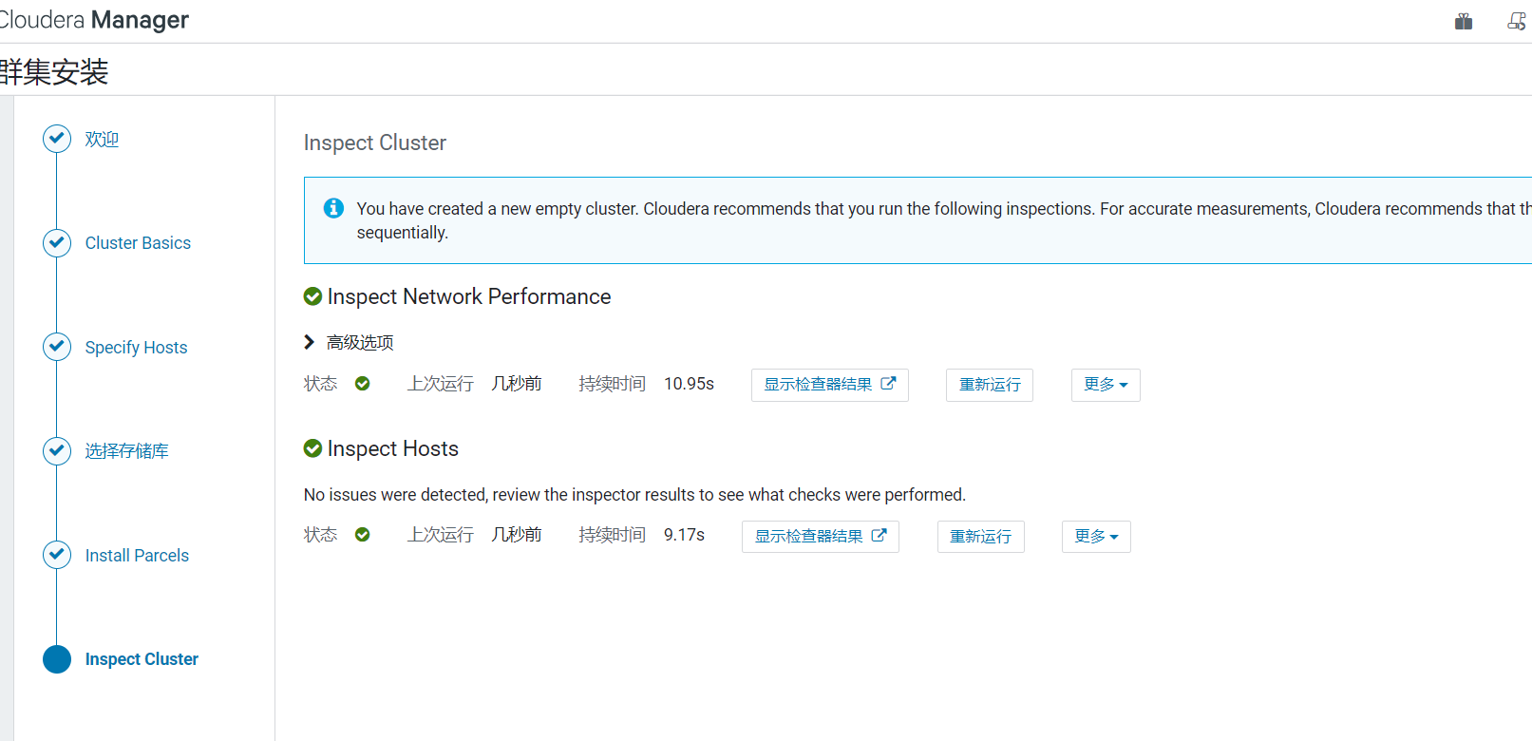Click the gift icon in the top bar
The image size is (1532, 741).
coord(1464,21)
